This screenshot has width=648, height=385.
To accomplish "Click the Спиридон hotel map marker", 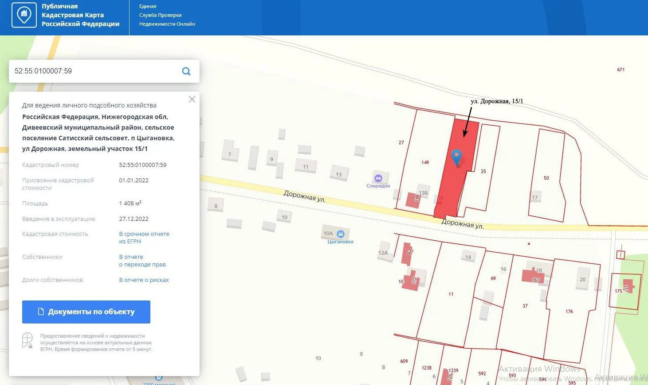I will pos(378,178).
